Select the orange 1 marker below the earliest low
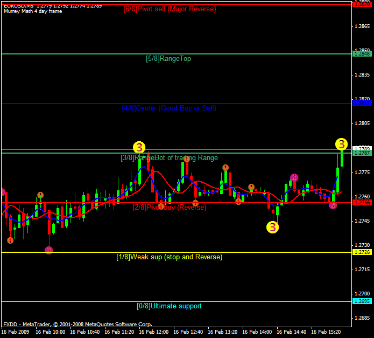374x338 pixels. coord(10,240)
